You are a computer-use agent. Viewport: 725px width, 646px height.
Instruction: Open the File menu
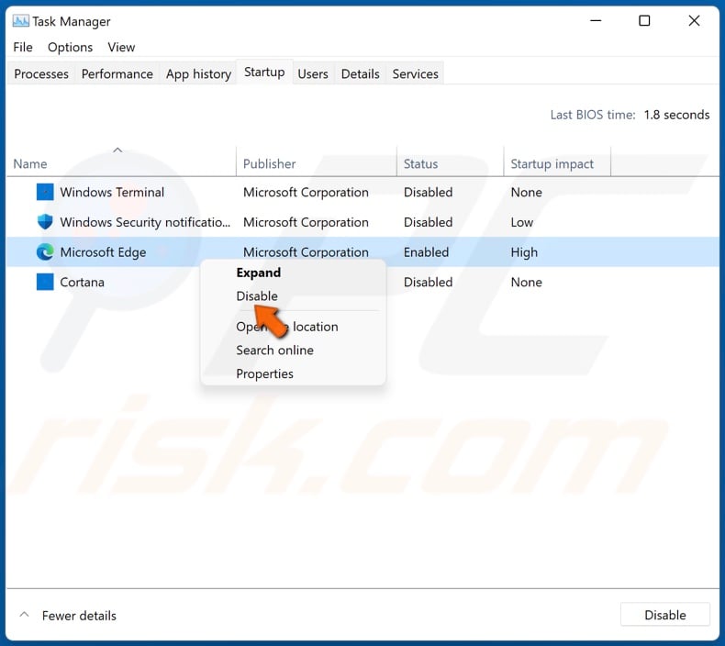click(x=23, y=47)
